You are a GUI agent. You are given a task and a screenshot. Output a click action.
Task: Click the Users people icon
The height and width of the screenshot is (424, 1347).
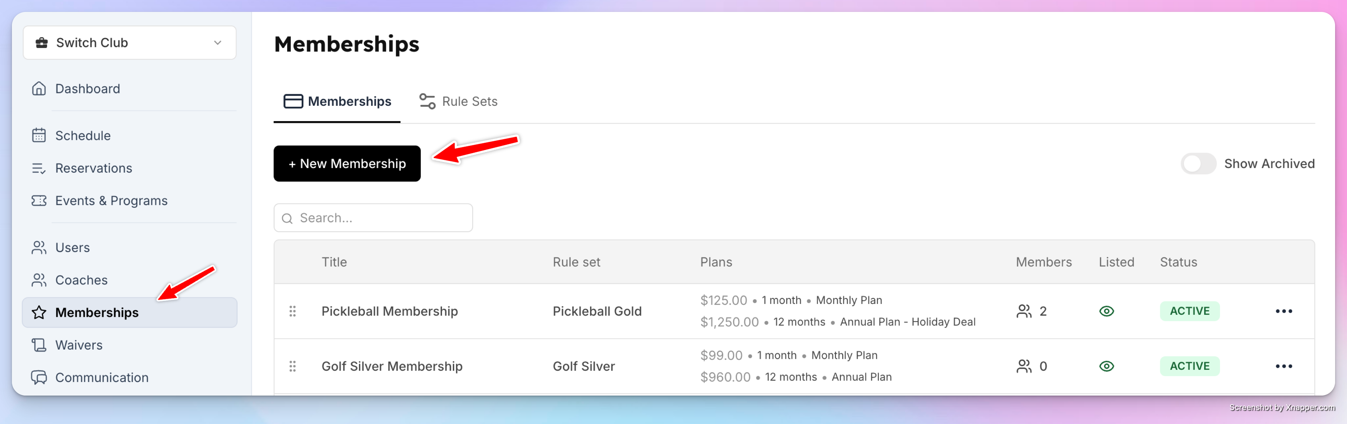(39, 248)
